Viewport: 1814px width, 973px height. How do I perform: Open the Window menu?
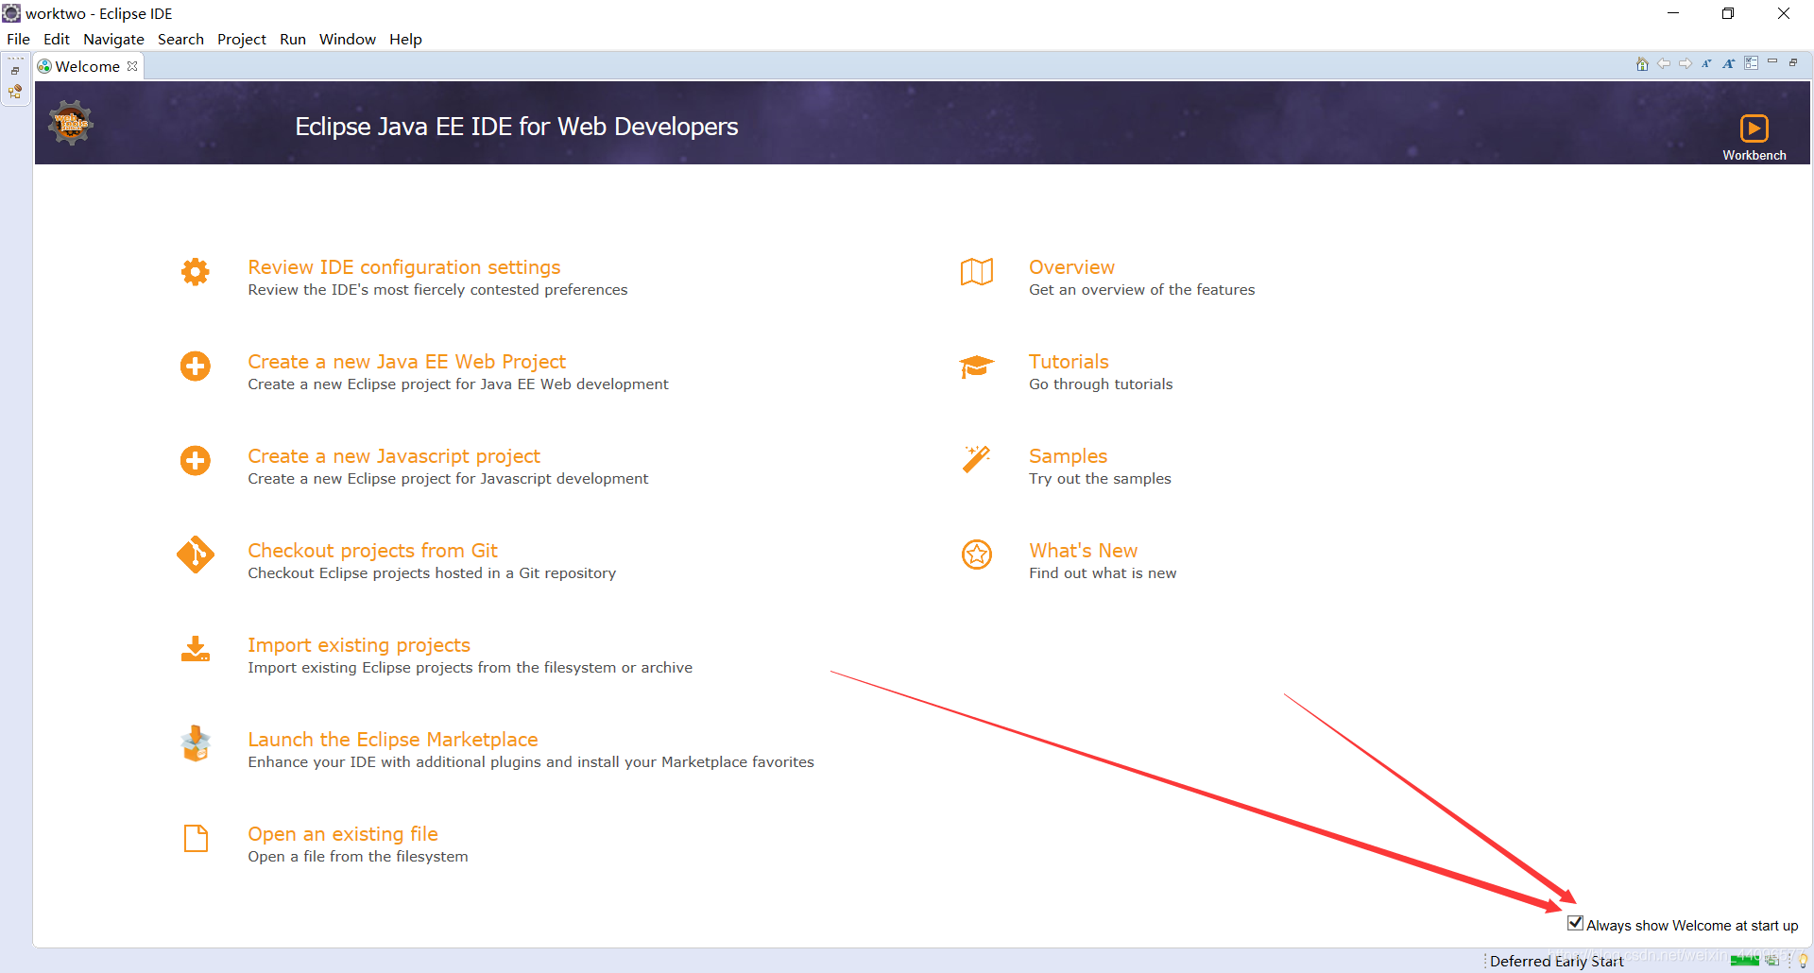point(348,39)
